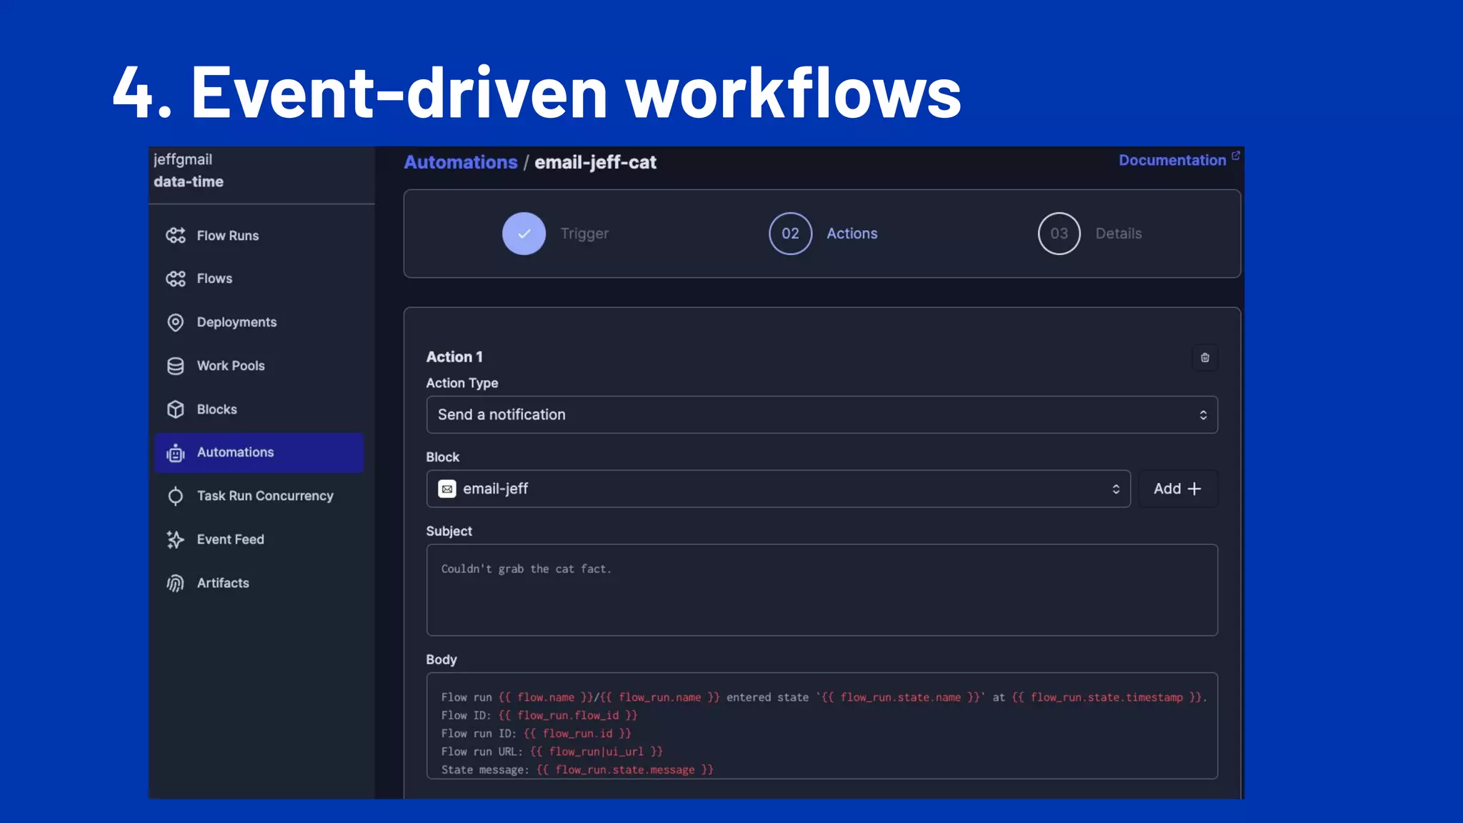Viewport: 1463px width, 823px height.
Task: Click the Event Feed sparkle icon
Action: (x=175, y=539)
